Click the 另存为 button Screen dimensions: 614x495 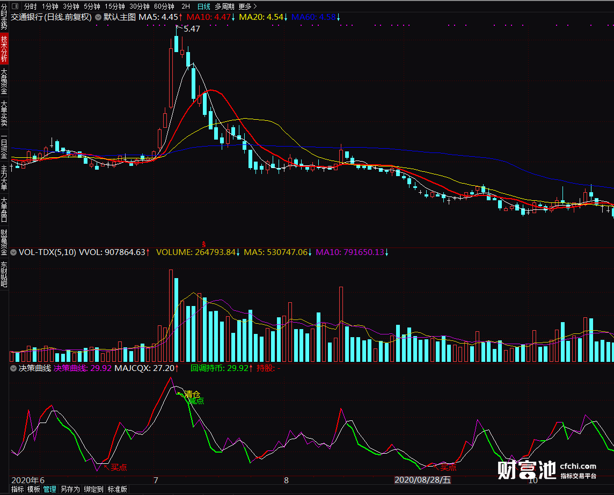(70, 489)
